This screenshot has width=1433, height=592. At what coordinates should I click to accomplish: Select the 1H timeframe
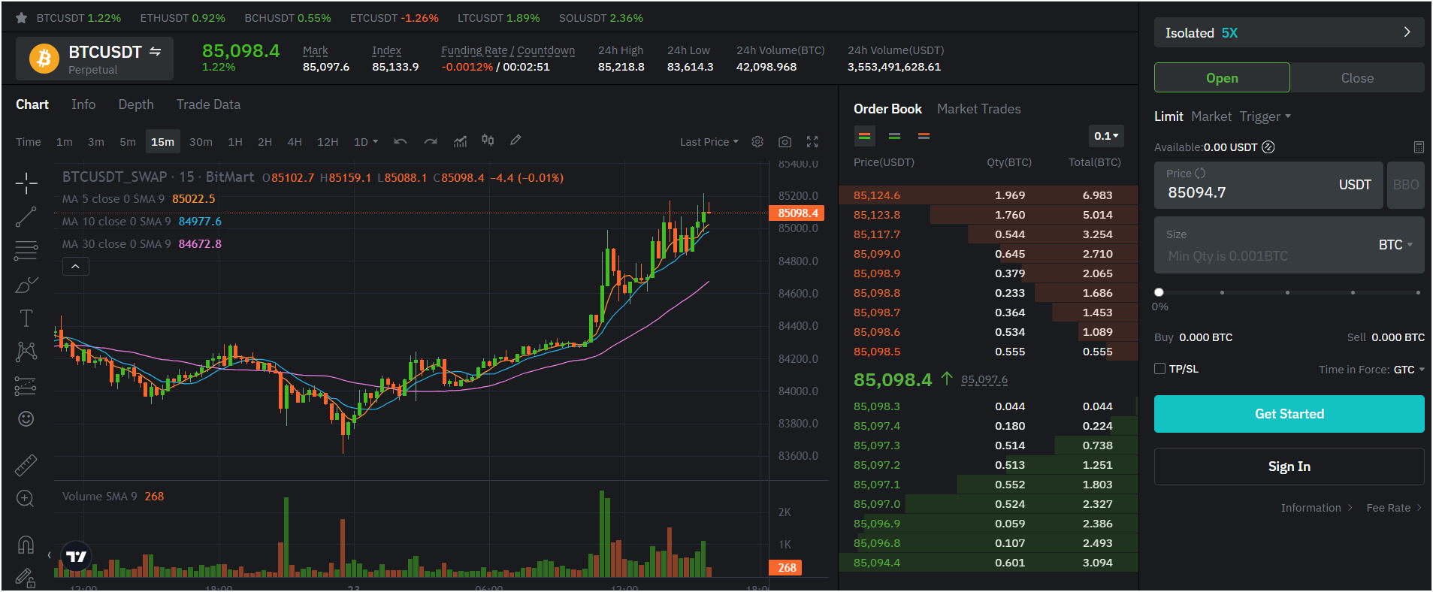[235, 142]
